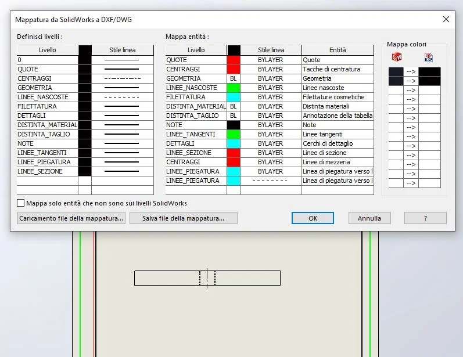Select layer 0 in Definisci livelli
The height and width of the screenshot is (357, 463).
coord(48,60)
